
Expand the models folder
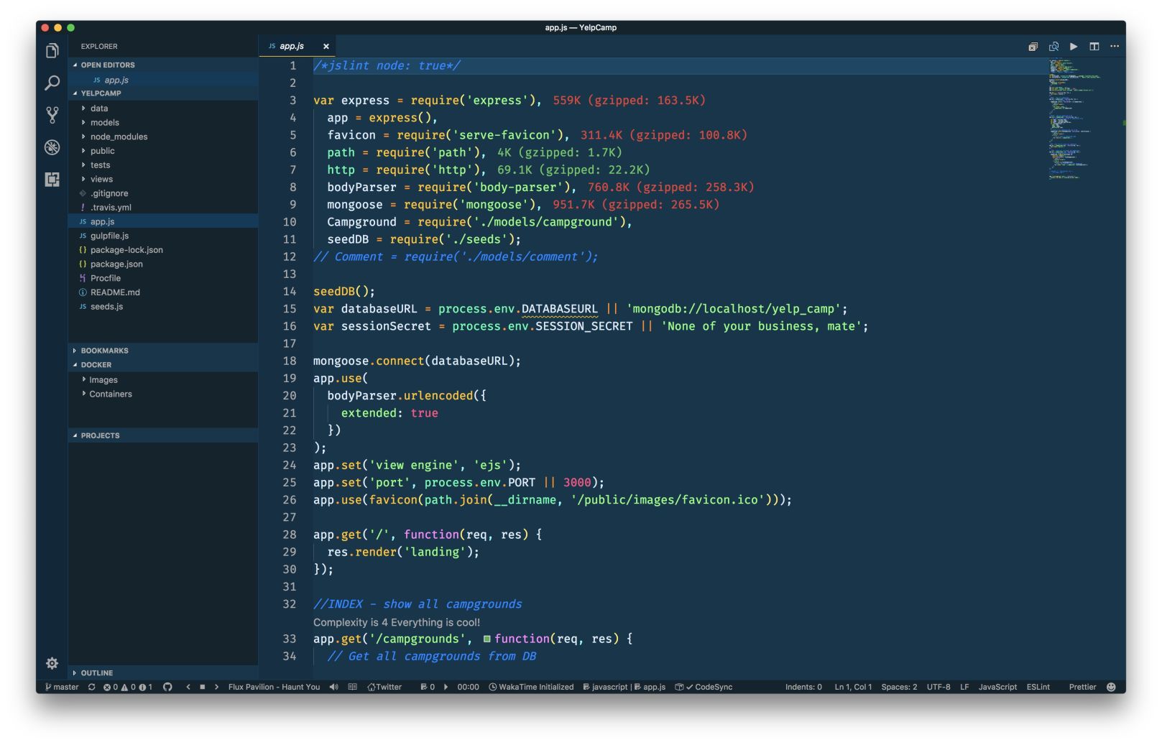pyautogui.click(x=163, y=123)
